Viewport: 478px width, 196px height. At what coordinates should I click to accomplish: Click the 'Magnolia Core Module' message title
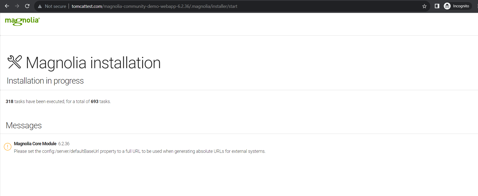(x=35, y=144)
